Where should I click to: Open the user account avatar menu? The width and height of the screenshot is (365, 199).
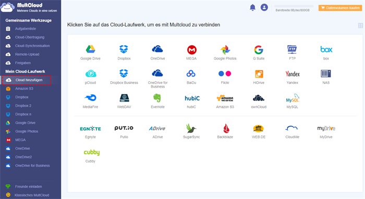264,7
